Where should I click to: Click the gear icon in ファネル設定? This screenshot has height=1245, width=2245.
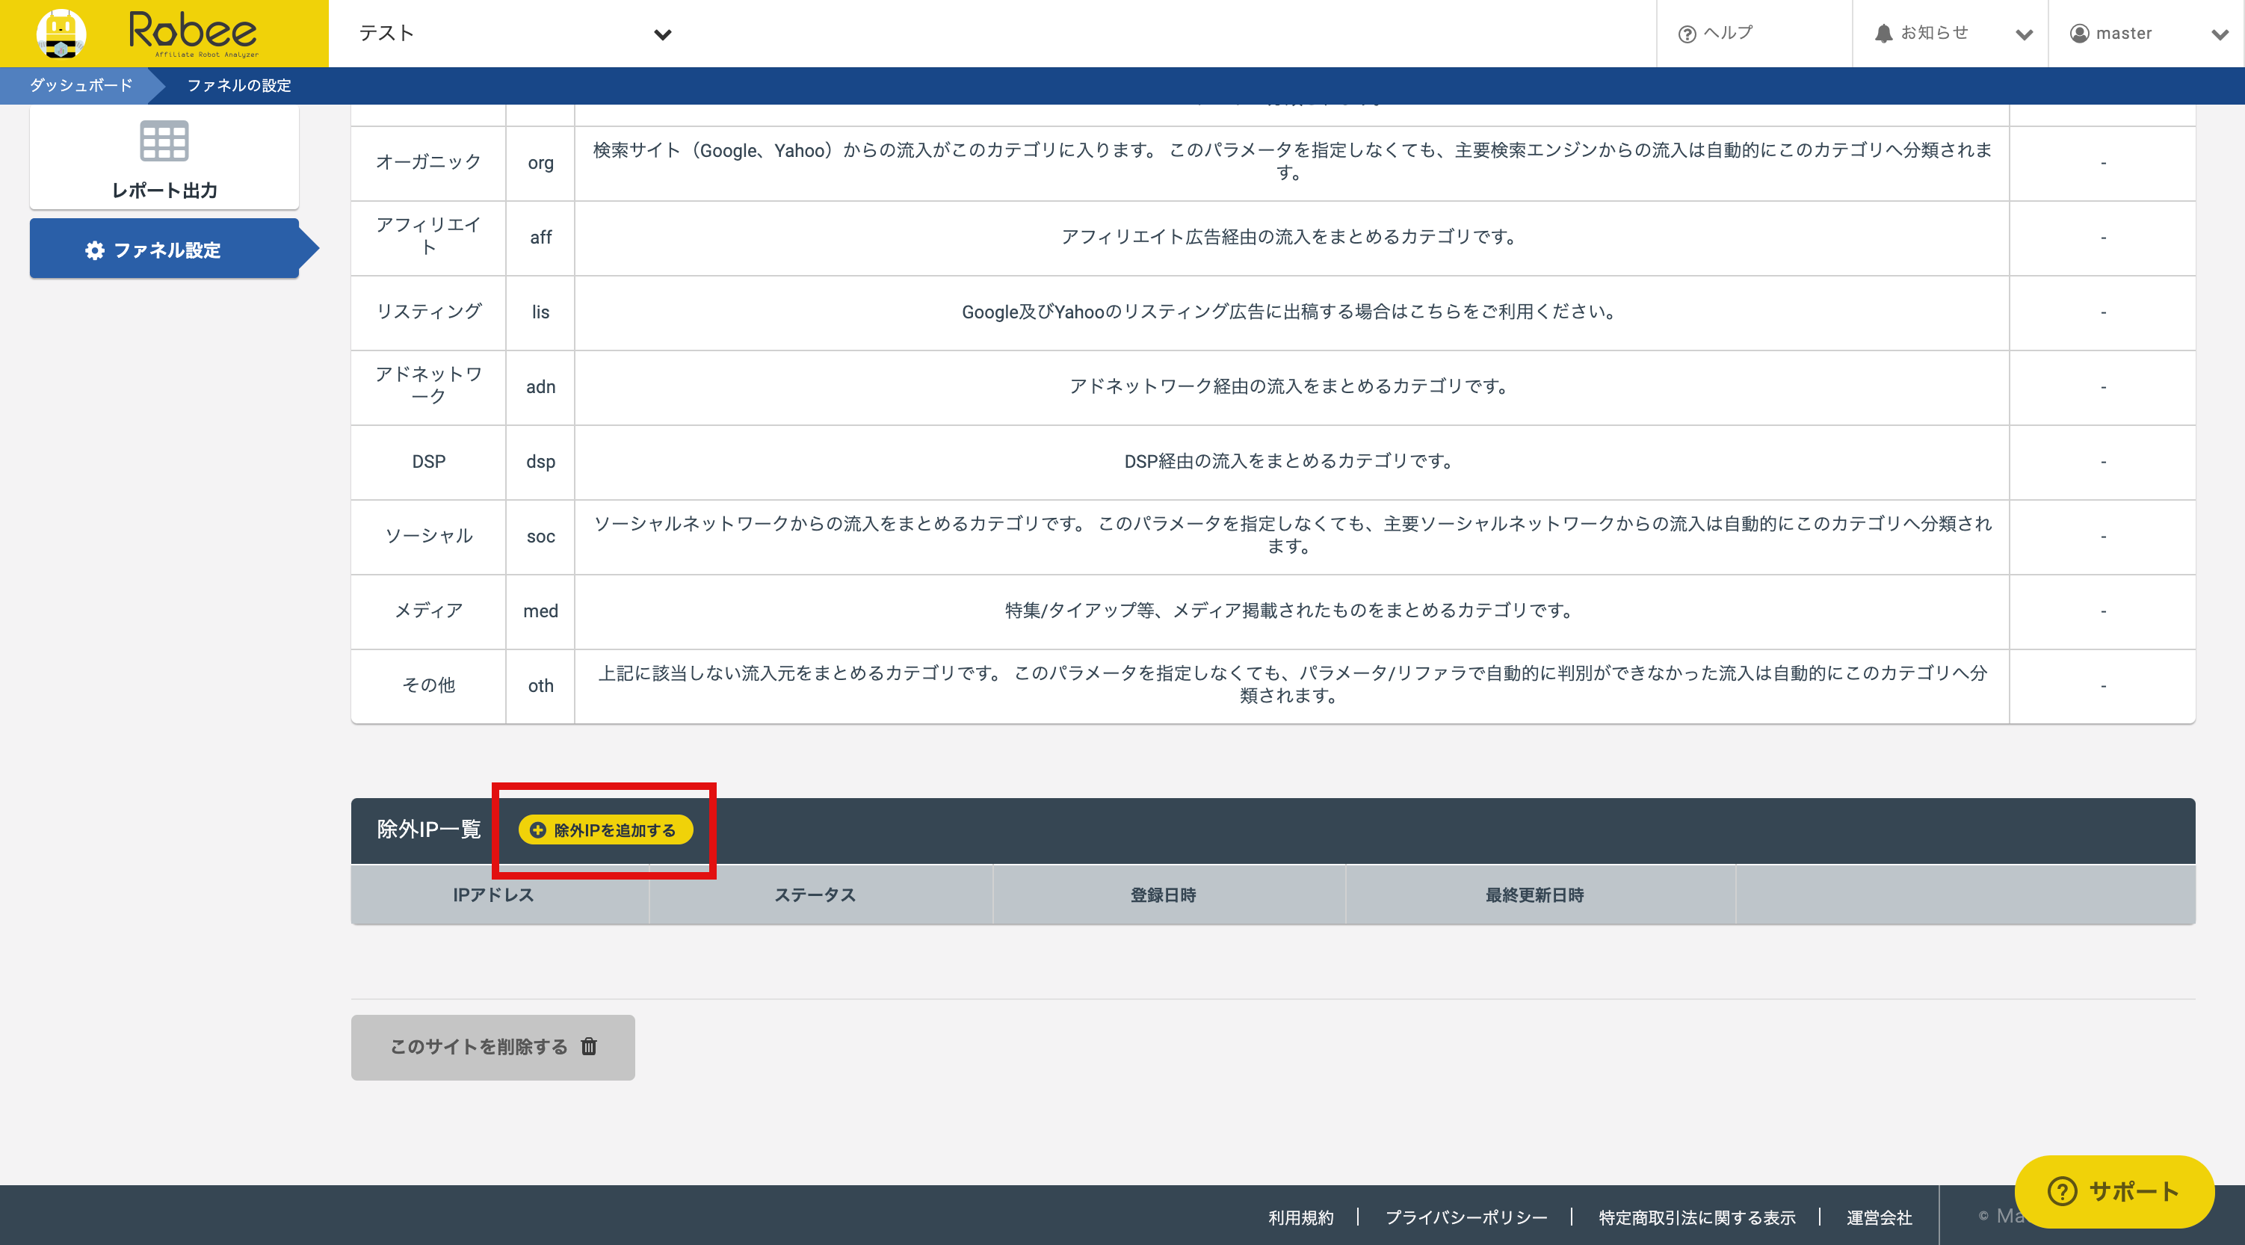[94, 251]
